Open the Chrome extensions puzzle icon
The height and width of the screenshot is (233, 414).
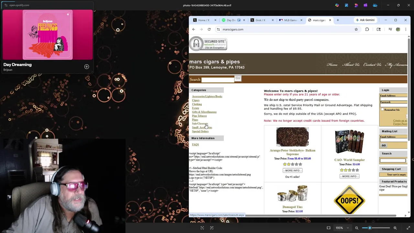pyautogui.click(x=367, y=29)
